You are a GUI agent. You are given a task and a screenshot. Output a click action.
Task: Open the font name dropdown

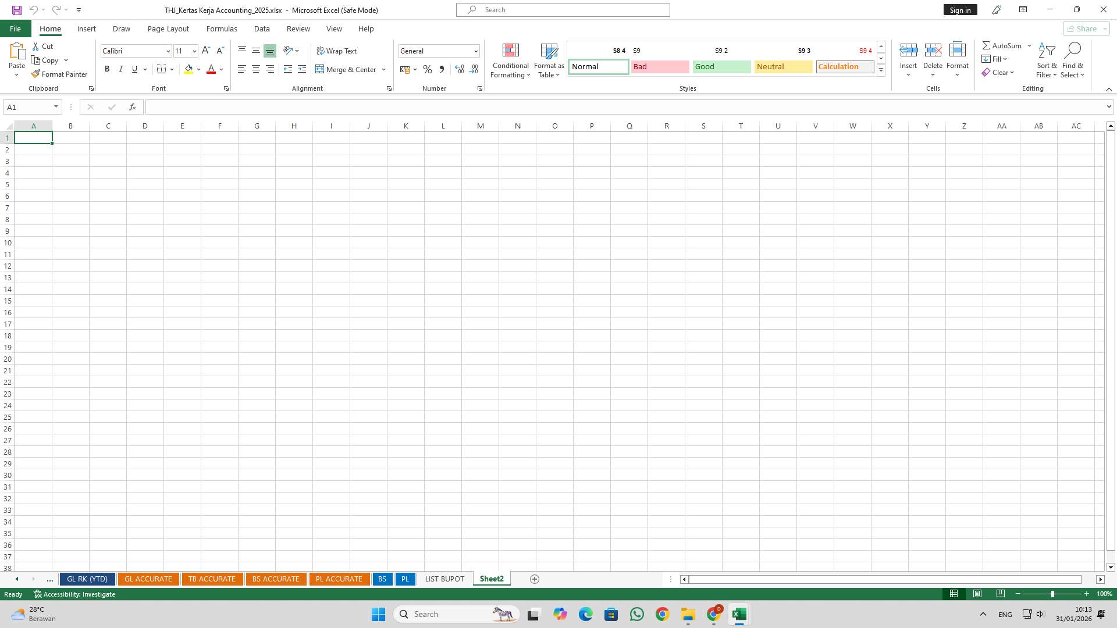coord(168,51)
